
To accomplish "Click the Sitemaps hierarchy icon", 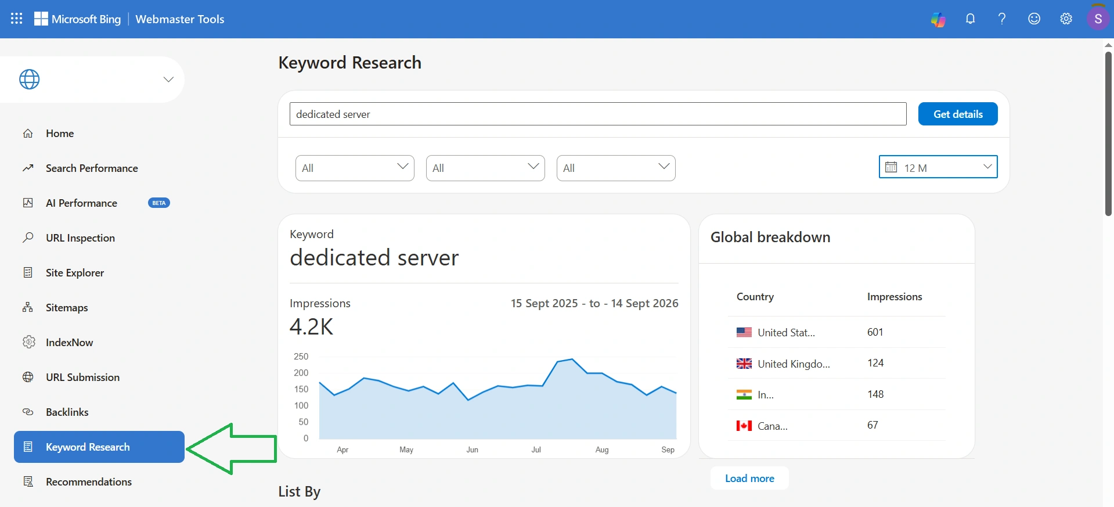I will [x=28, y=307].
